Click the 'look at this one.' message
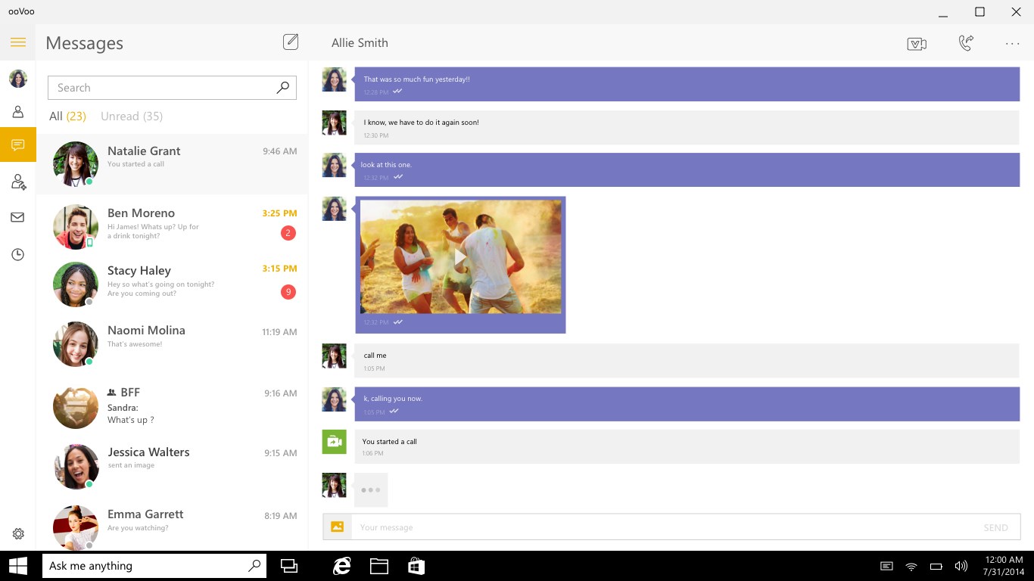Screen dimensions: 1034x581 click(x=687, y=169)
